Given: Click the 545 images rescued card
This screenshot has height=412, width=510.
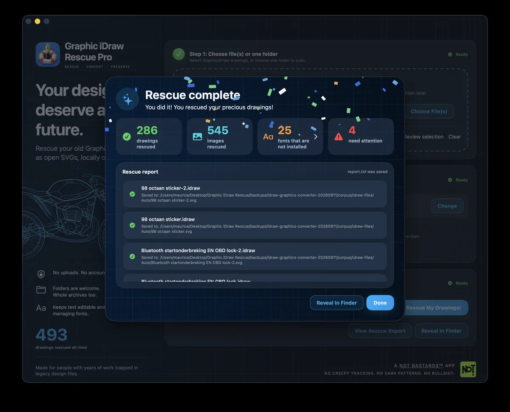Looking at the screenshot, I should (x=220, y=137).
